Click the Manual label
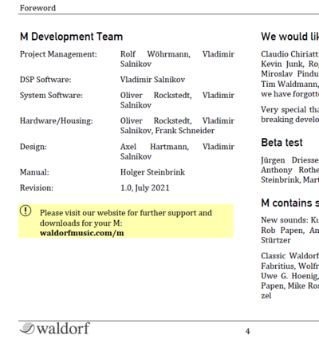Screen dimensions: 319x343 (34, 172)
